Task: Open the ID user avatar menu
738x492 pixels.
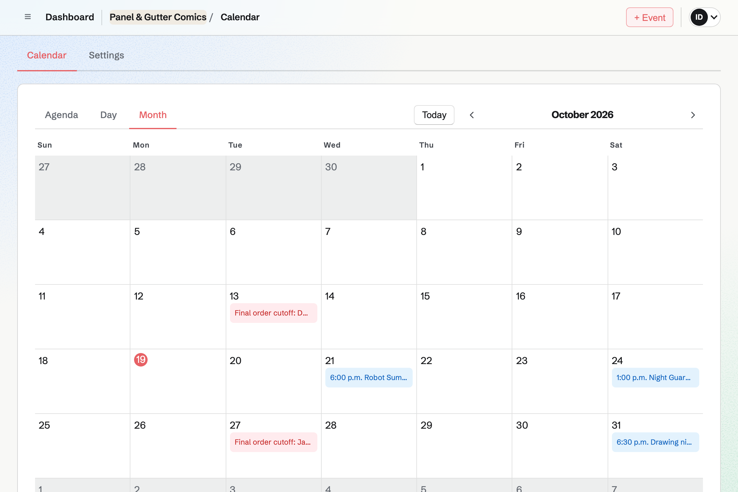Action: pyautogui.click(x=704, y=17)
